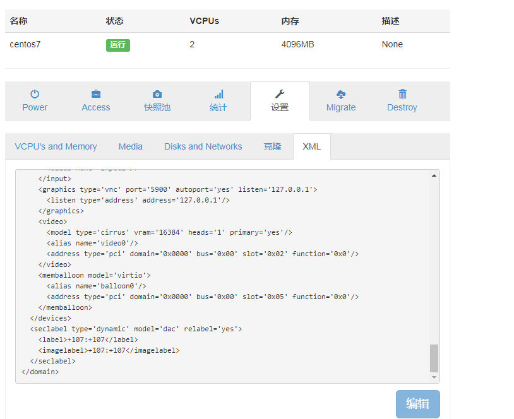The height and width of the screenshot is (419, 514).
Task: Click the Power icon above the Power tab
Action: point(35,93)
